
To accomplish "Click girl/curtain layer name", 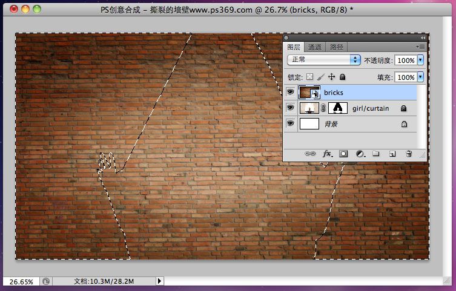I will coord(371,108).
